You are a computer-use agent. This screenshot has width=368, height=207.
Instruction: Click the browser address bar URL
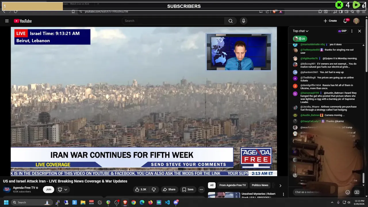coord(106,12)
